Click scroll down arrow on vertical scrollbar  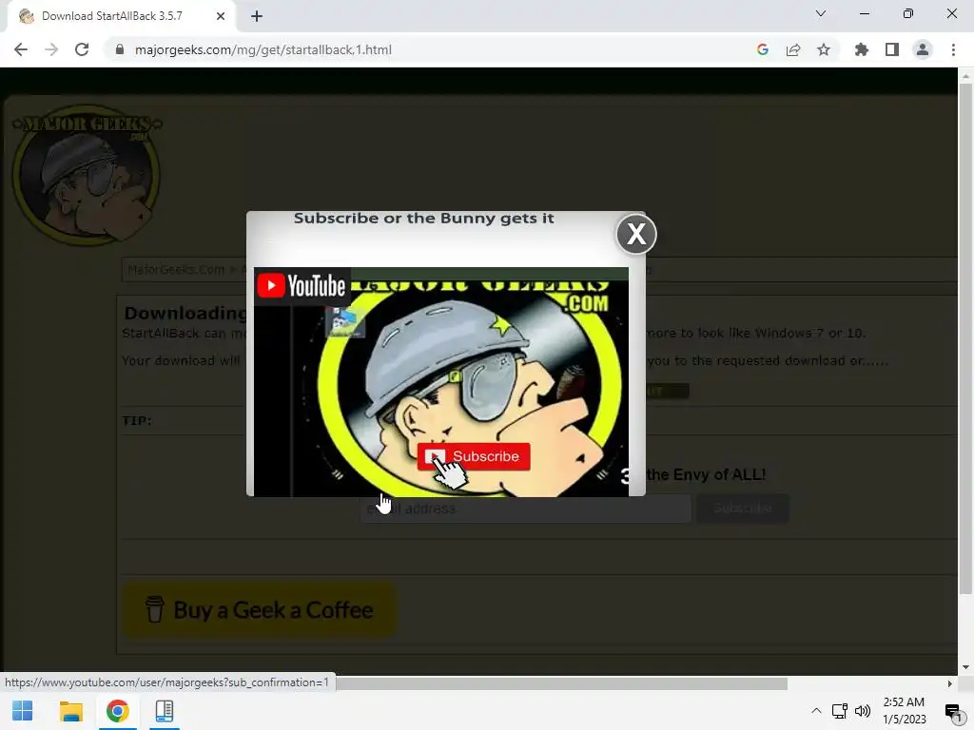coord(965,667)
